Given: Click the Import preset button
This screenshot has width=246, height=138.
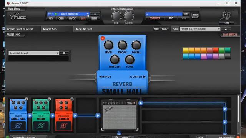Looking at the screenshot, I should (x=73, y=18).
